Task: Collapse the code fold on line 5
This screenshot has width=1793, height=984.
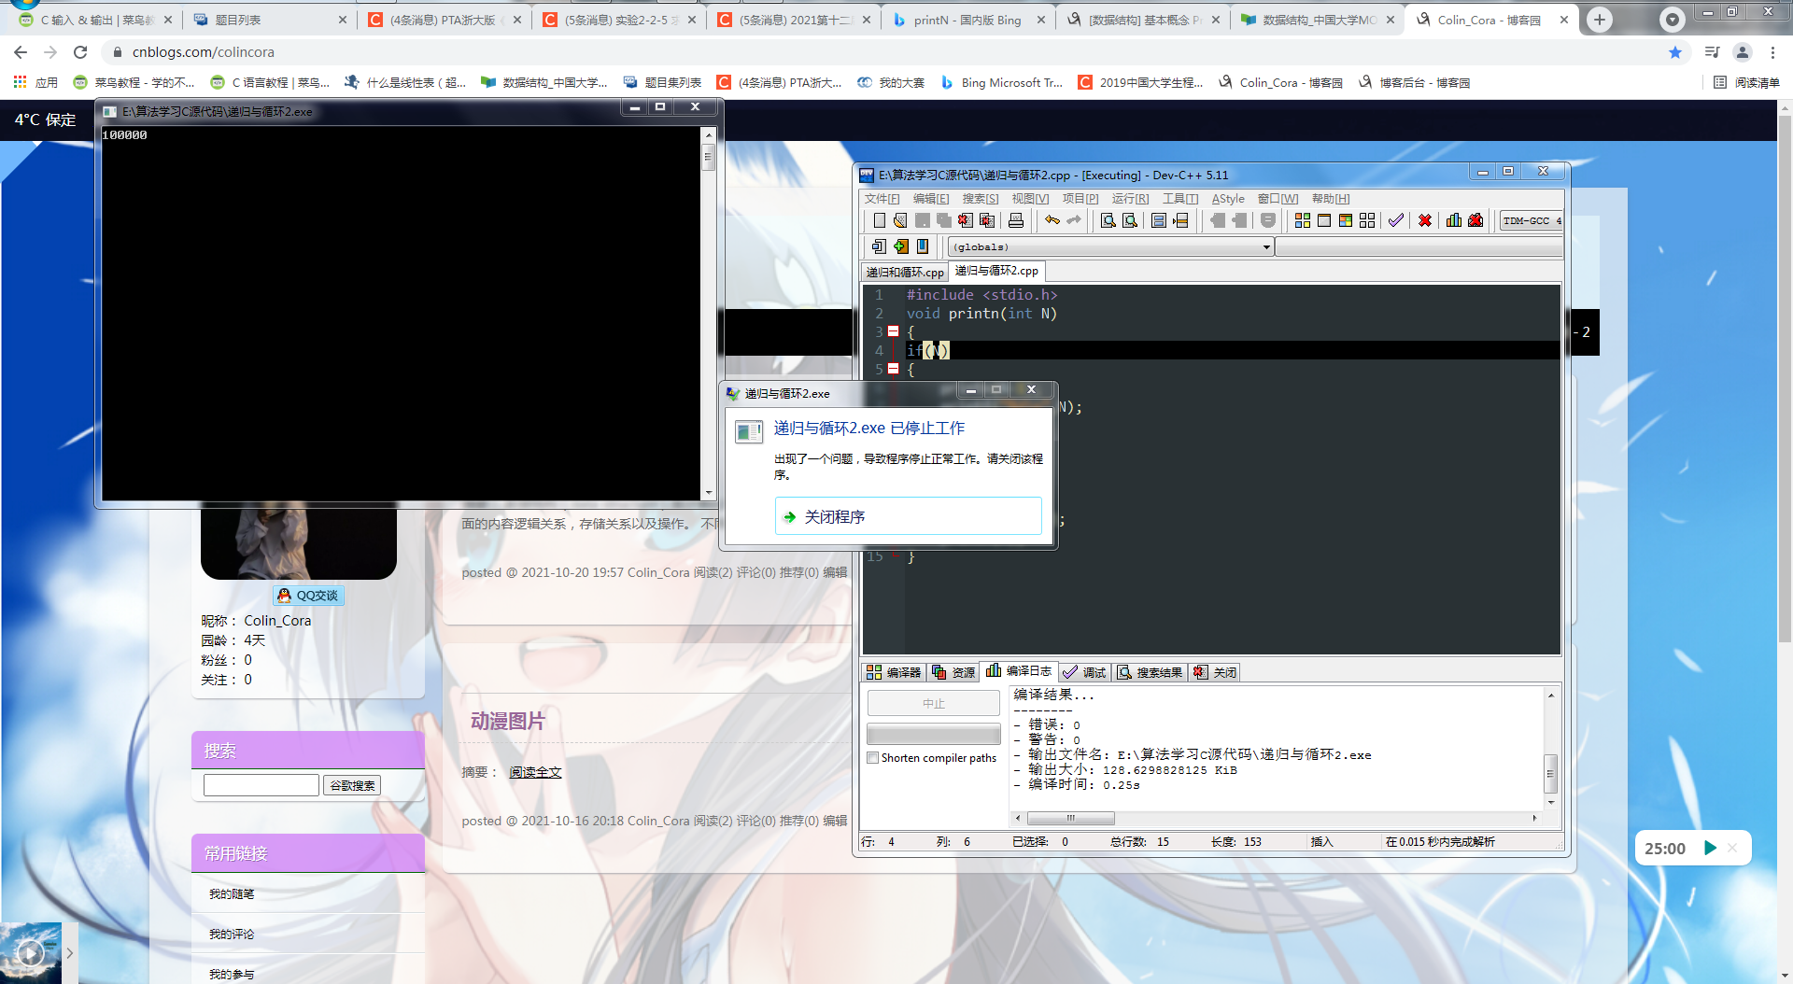Action: [893, 369]
